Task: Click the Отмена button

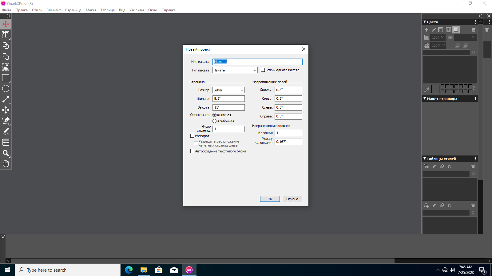Action: pyautogui.click(x=292, y=199)
